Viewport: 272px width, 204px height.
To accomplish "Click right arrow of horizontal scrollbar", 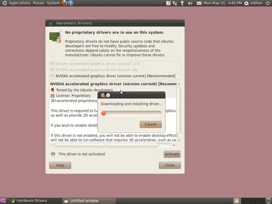I will (x=174, y=145).
